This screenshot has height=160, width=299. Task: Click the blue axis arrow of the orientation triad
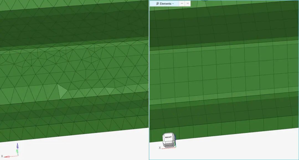pos(17,145)
